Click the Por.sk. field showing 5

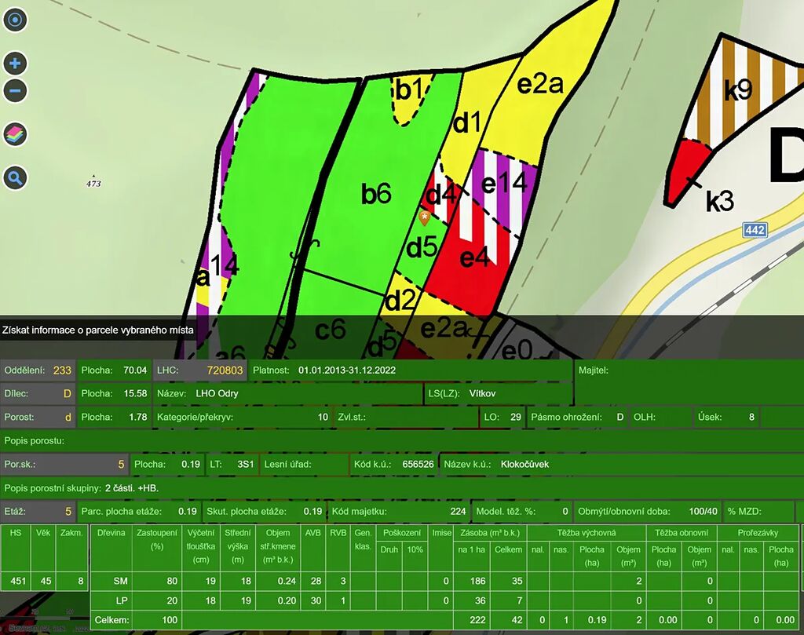click(x=64, y=464)
